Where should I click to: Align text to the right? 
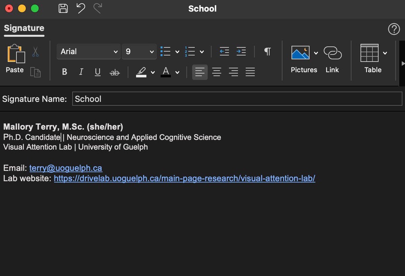point(233,72)
